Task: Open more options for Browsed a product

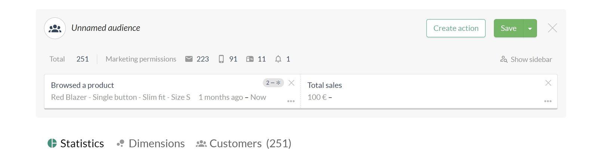Action: pyautogui.click(x=291, y=101)
